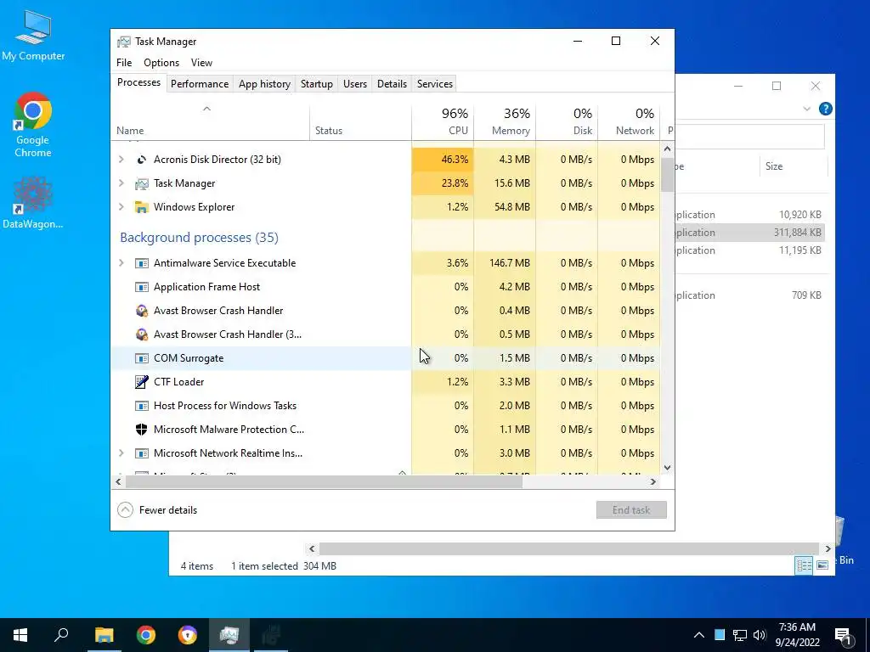Select the Background processes (35) header
Screen dimensions: 870x652
pyautogui.click(x=199, y=238)
